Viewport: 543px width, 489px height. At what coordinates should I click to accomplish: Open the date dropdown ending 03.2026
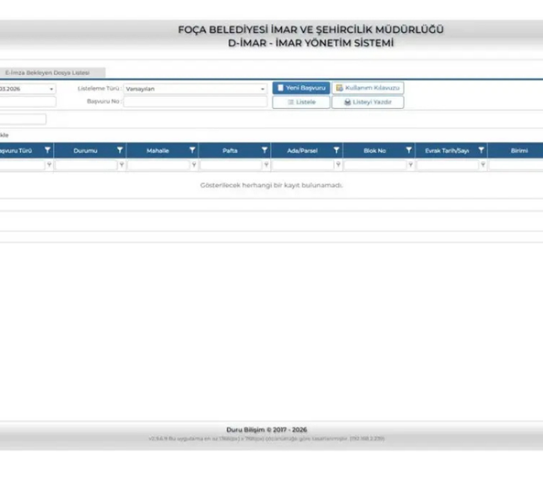coord(51,89)
